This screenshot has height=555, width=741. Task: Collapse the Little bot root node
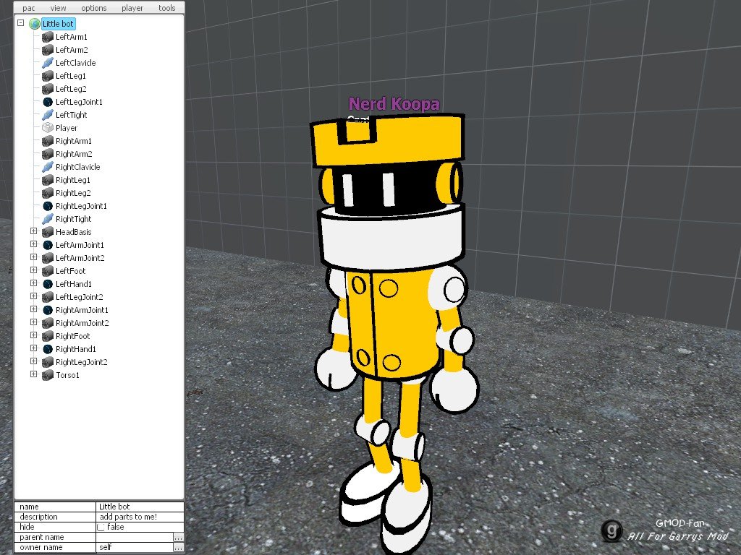(20, 22)
